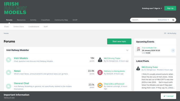This screenshot has height=101, width=180.
Task: Click the All Activity stream icon
Action: [x=165, y=33]
